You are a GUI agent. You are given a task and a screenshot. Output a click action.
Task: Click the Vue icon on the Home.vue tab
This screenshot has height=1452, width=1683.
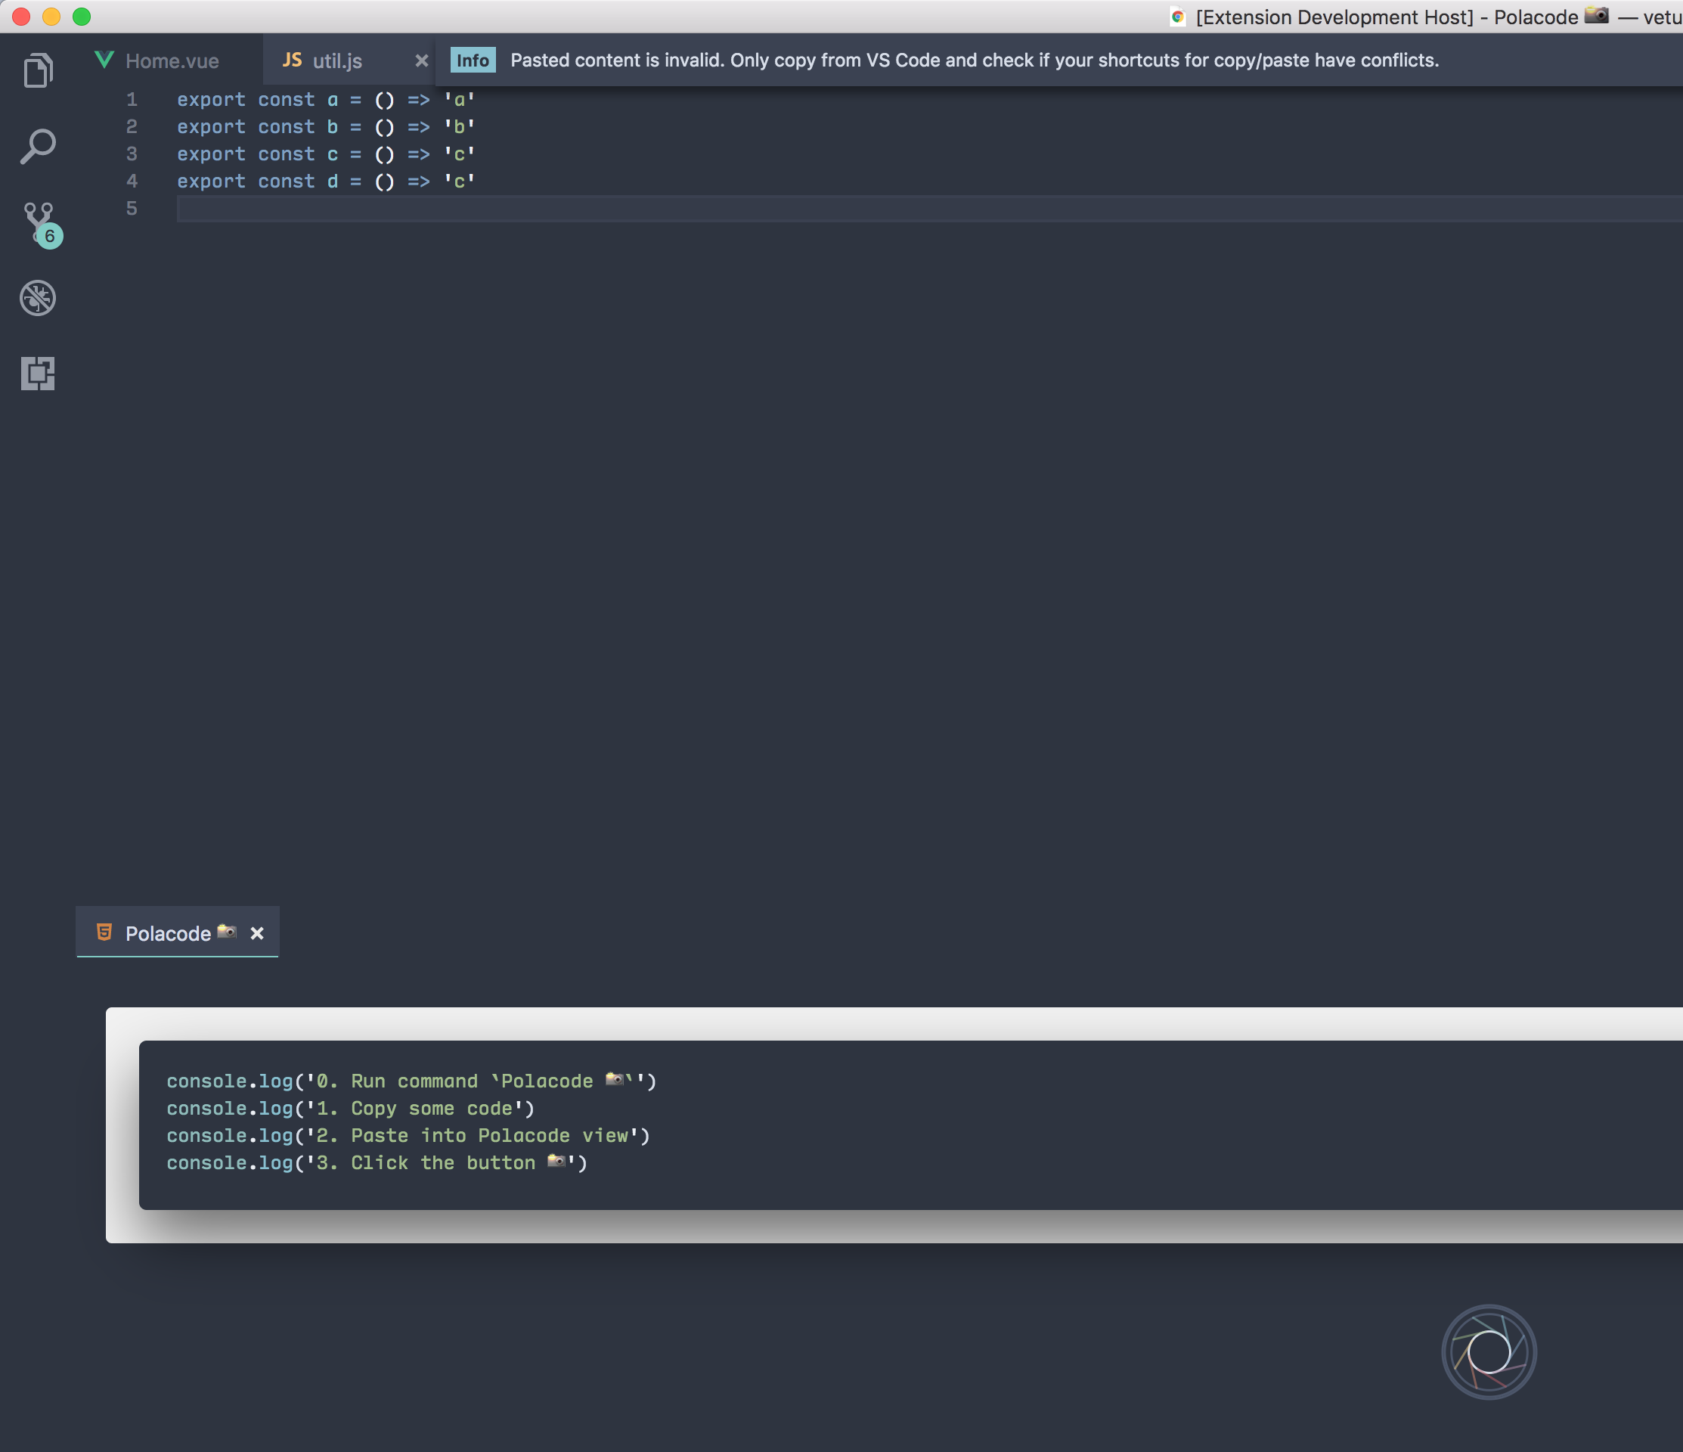click(104, 59)
